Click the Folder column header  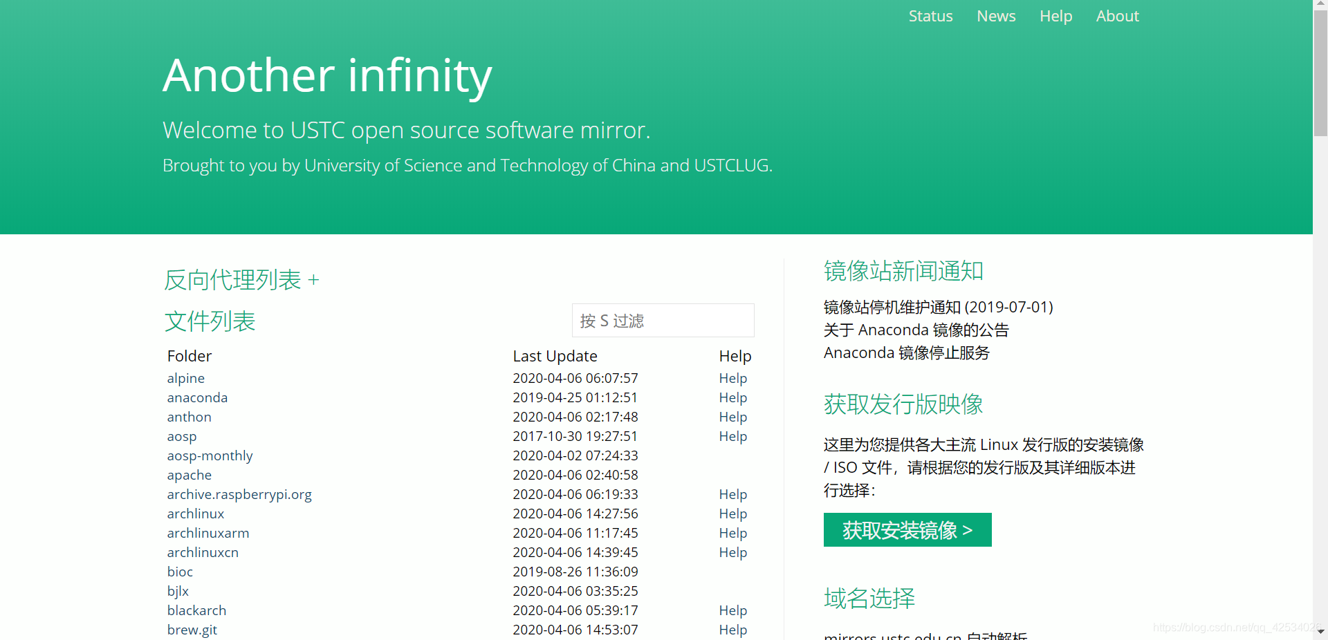[x=189, y=356]
